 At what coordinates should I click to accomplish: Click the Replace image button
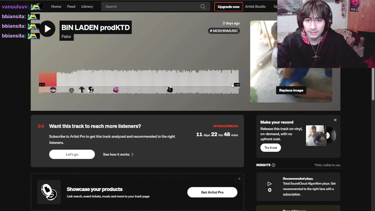click(x=291, y=90)
